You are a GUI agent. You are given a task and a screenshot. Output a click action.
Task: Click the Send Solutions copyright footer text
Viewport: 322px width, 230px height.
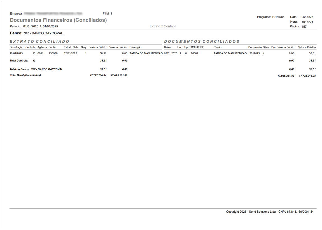click(270, 212)
